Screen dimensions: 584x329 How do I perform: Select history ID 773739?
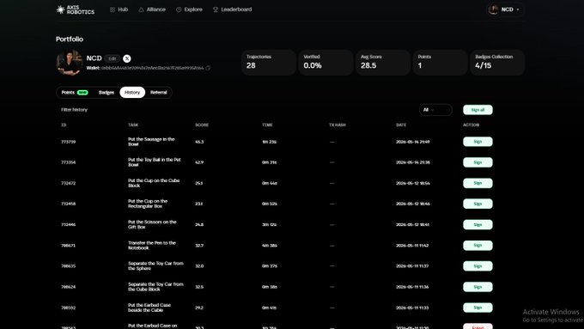click(x=69, y=142)
